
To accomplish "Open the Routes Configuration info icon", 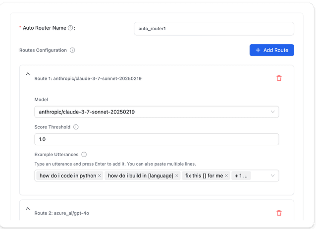I will click(72, 50).
